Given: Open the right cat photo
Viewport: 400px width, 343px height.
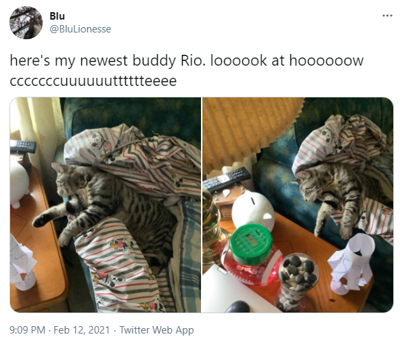Looking at the screenshot, I should [x=298, y=205].
